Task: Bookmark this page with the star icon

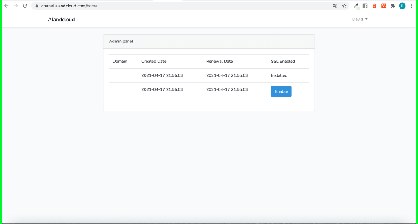Action: point(344,6)
